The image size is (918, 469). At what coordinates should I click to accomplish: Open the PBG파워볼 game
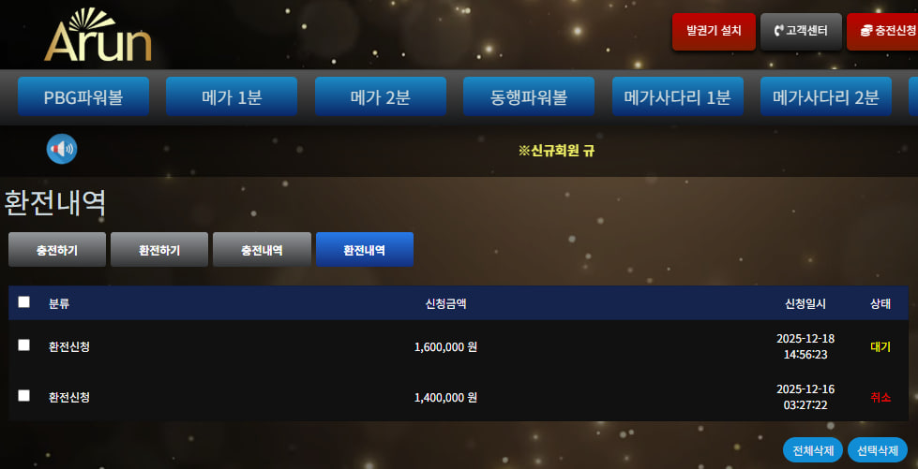click(x=83, y=96)
